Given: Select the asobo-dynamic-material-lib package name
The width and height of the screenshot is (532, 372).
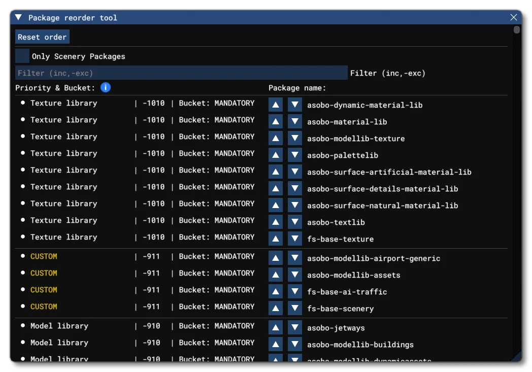Looking at the screenshot, I should 364,105.
